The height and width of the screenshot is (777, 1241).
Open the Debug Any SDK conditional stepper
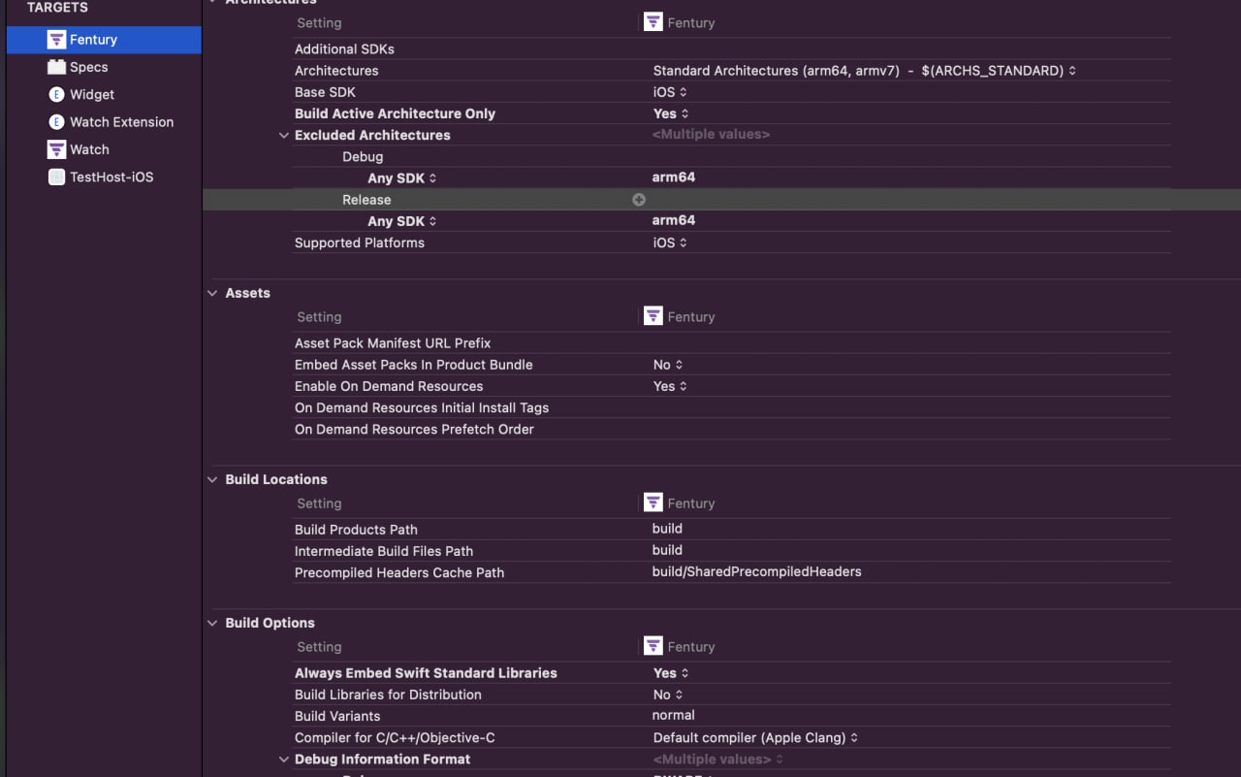(x=432, y=178)
